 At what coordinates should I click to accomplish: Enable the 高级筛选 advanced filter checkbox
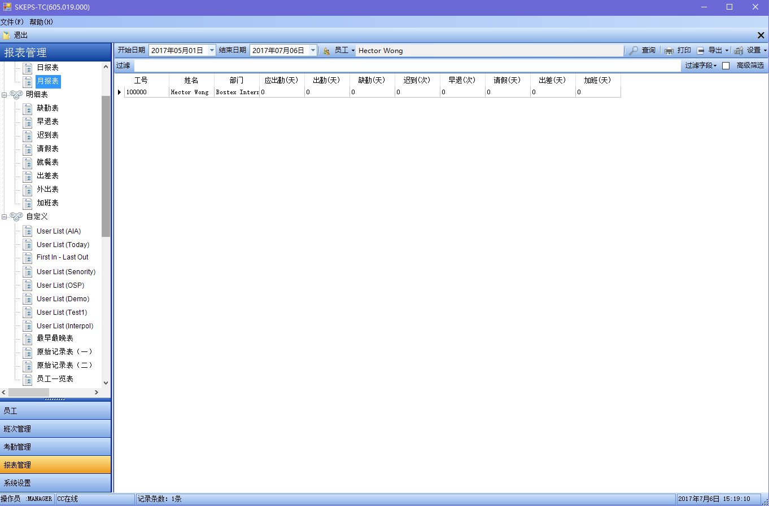[x=726, y=66]
